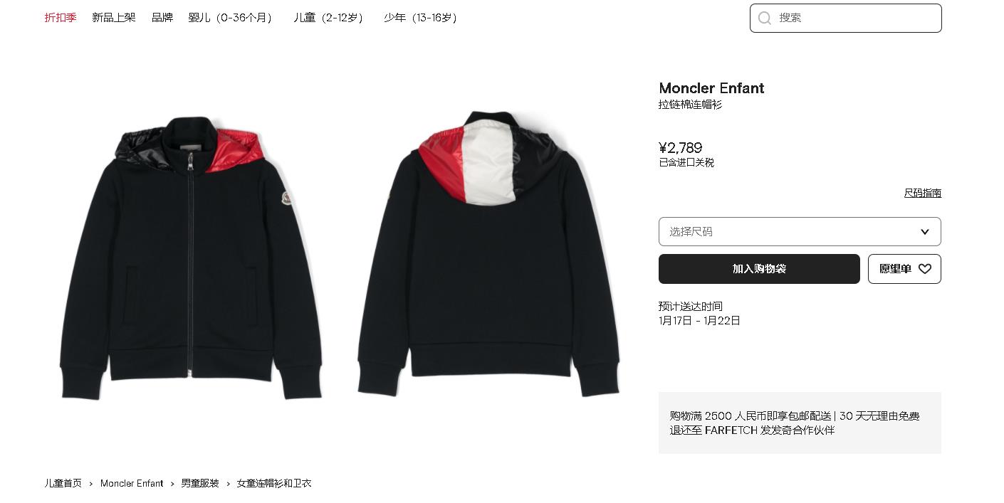Select 儿童 (2-12岁) category
The height and width of the screenshot is (503, 1004).
click(329, 17)
